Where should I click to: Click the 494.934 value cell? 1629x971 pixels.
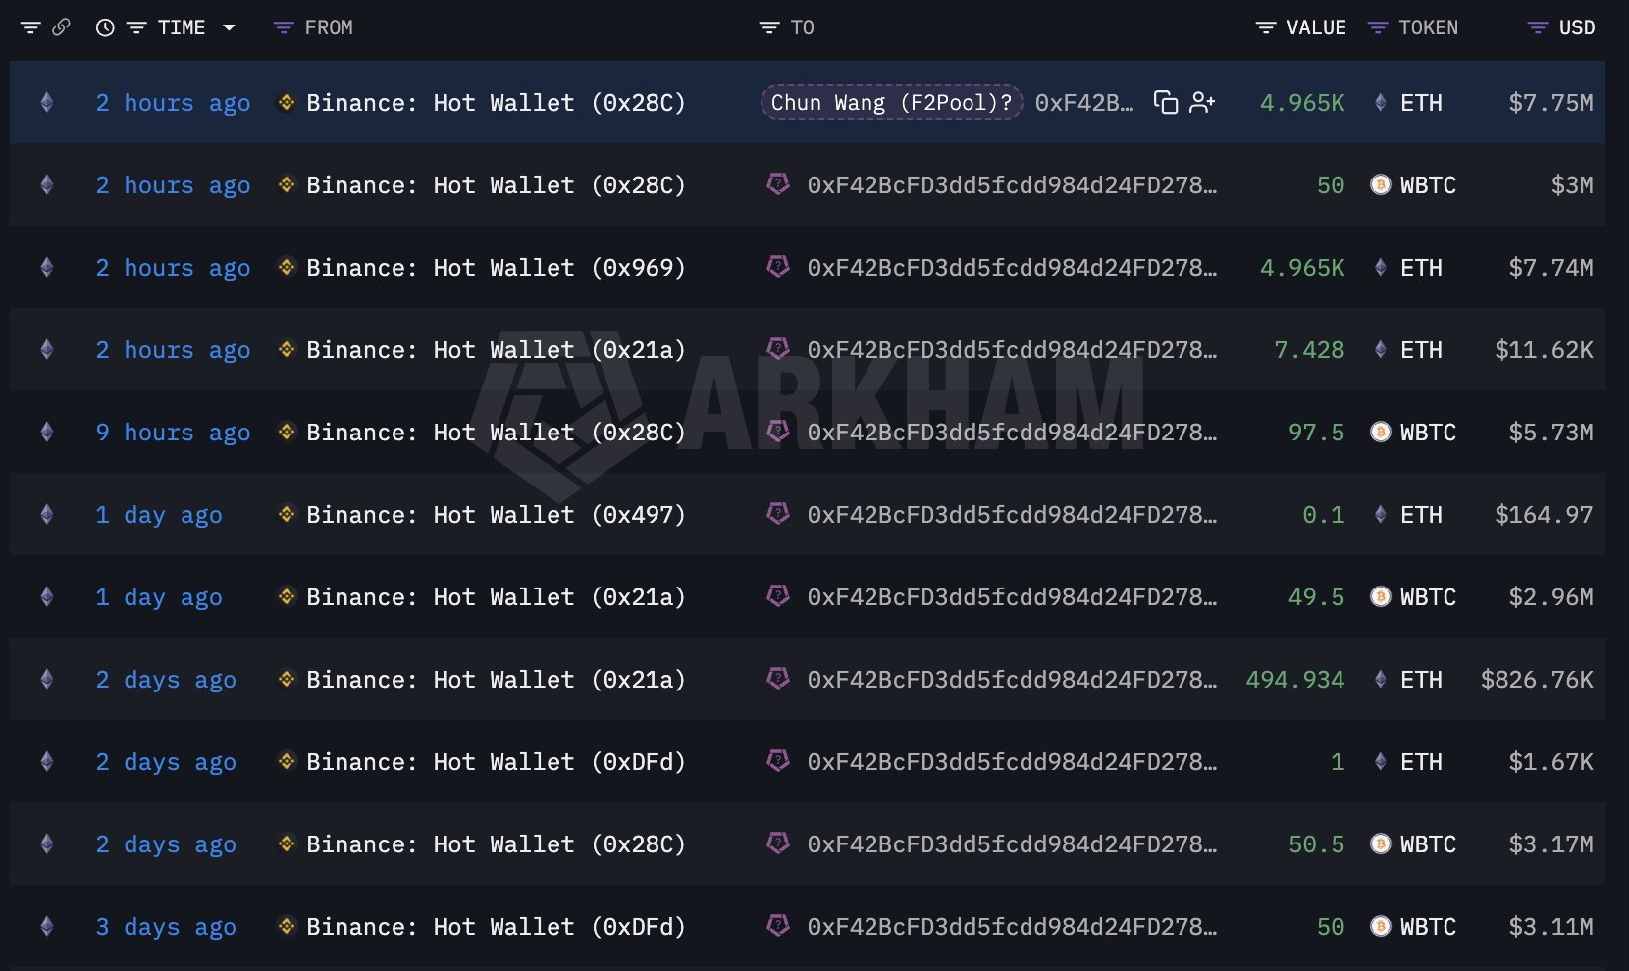1295,680
